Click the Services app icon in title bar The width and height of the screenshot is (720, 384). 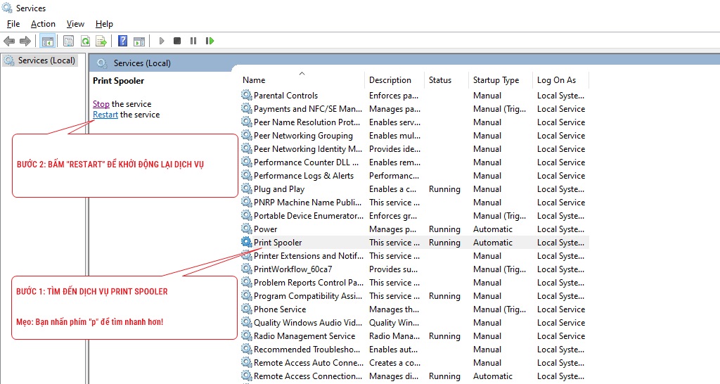7,8
